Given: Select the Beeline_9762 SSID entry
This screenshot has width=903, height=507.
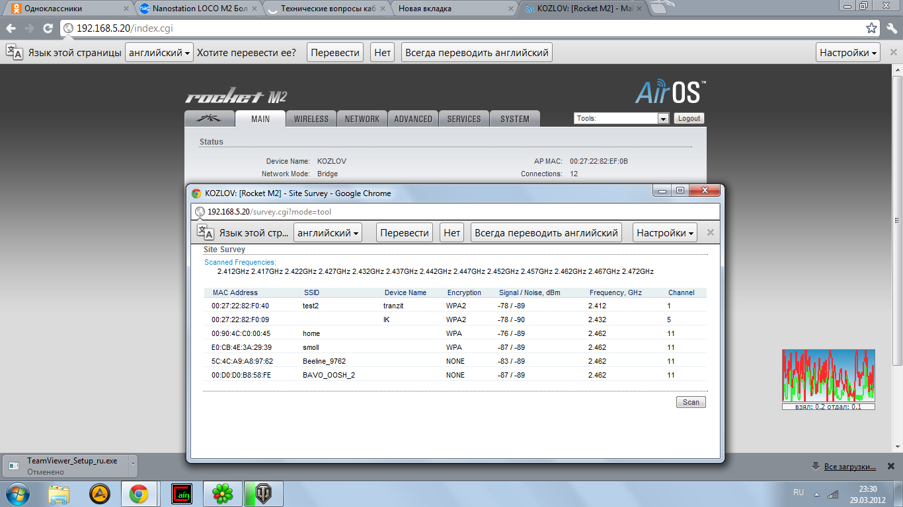Looking at the screenshot, I should (324, 361).
